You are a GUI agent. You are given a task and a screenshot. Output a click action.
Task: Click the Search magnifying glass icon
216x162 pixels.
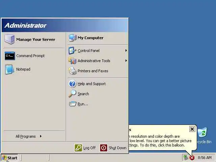click(72, 94)
